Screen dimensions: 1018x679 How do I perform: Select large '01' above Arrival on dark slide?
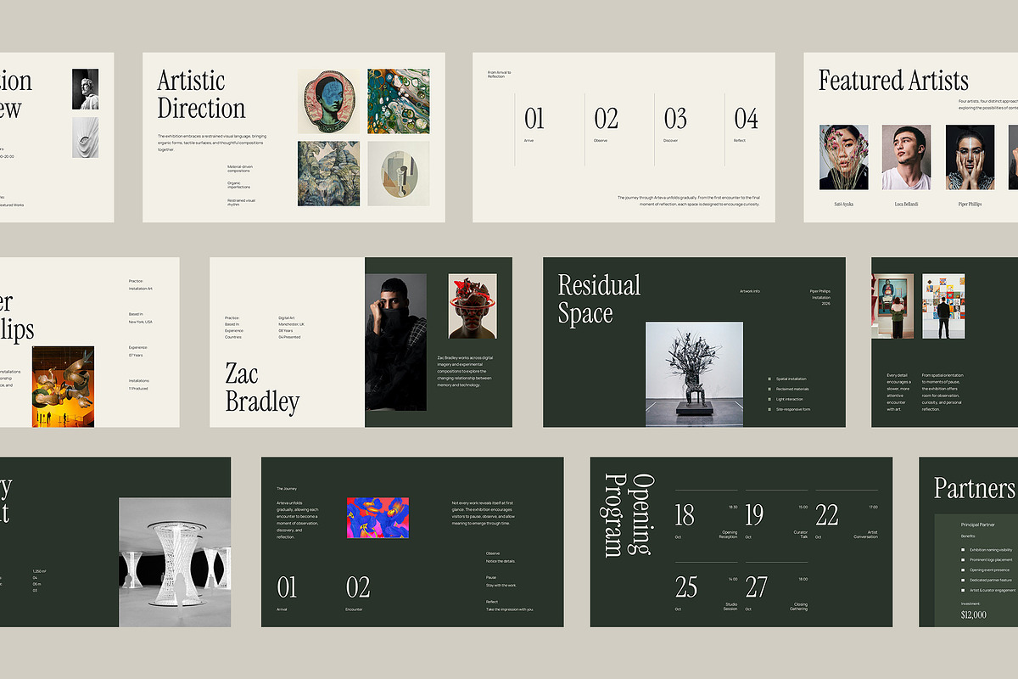tap(288, 587)
